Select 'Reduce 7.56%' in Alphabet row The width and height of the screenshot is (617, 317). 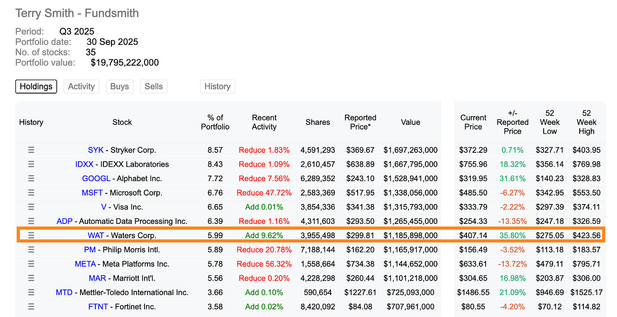pos(264,179)
